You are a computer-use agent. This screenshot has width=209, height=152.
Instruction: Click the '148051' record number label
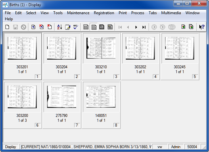coord(101,116)
